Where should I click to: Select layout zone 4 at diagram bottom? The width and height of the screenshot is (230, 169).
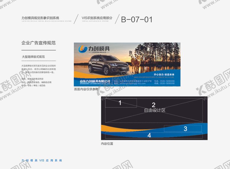(154, 135)
